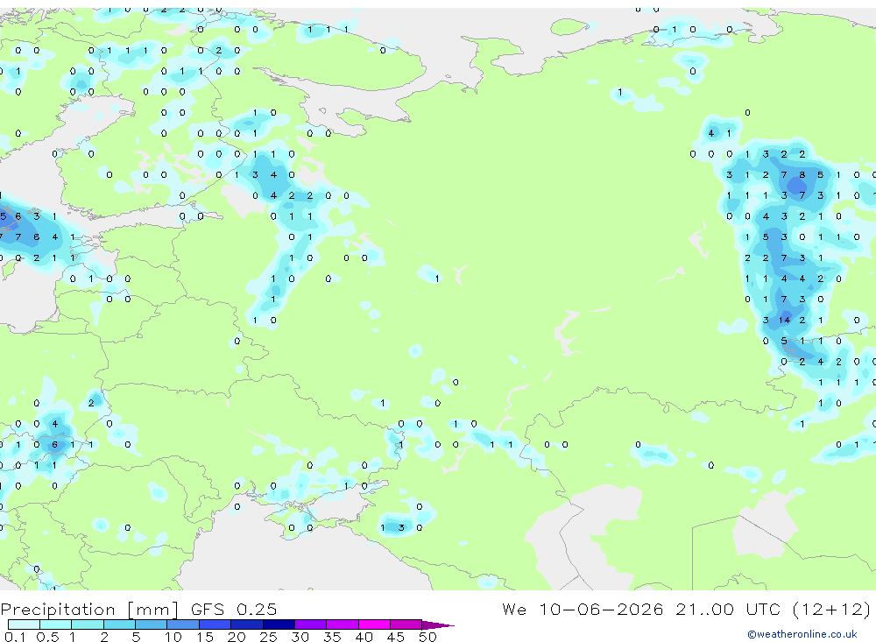Pick the legend swatch between 5 and 10
876x642 pixels.
click(151, 624)
